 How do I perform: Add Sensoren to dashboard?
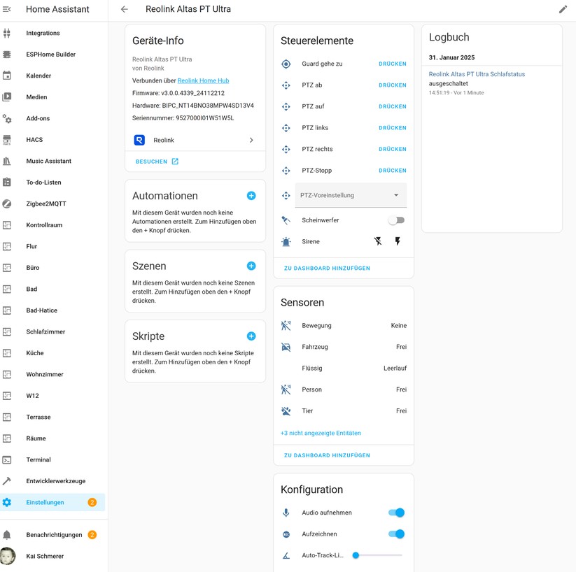click(x=327, y=455)
